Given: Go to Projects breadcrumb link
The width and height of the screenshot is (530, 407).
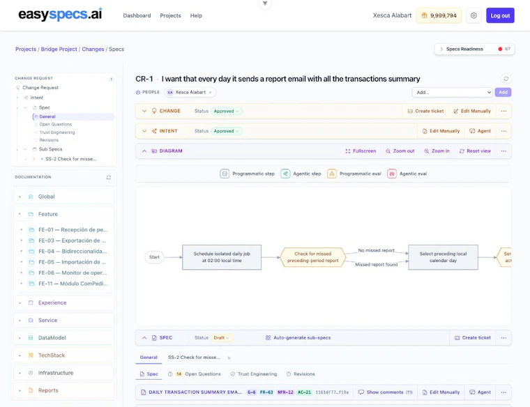Looking at the screenshot, I should click(26, 49).
